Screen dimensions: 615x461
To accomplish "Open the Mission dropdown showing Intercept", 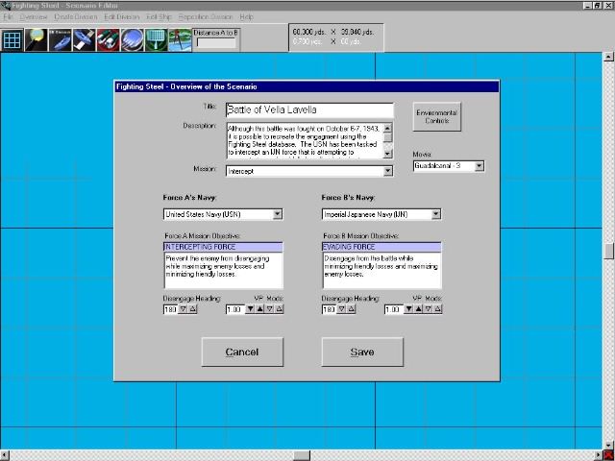I will coord(388,171).
